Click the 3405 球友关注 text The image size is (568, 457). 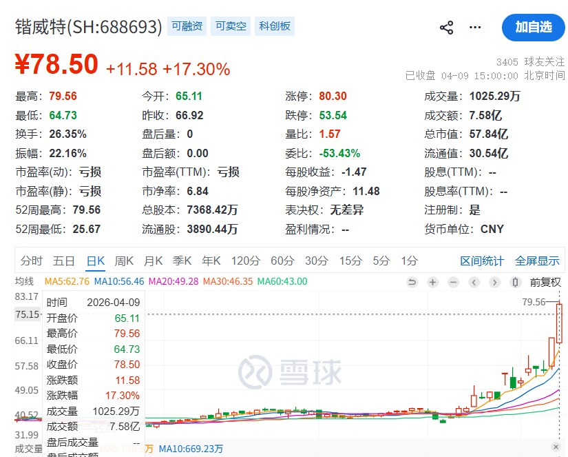530,62
